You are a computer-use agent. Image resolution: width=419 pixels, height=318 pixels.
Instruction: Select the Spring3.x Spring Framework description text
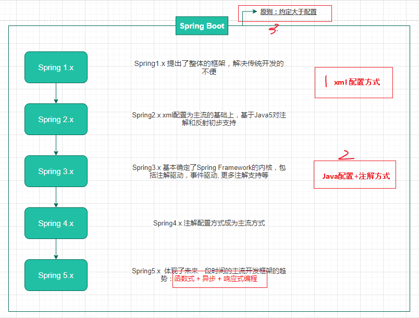click(208, 171)
